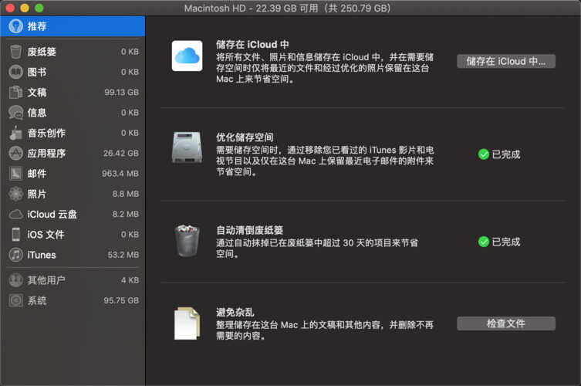Image resolution: width=581 pixels, height=386 pixels.
Task: Open the 应用程序 sidebar row
Action: tap(73, 153)
